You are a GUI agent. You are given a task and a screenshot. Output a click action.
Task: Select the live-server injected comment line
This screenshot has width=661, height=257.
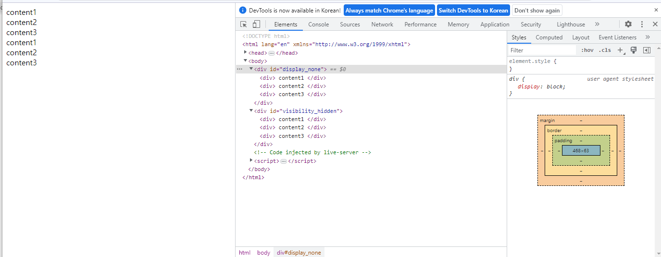click(312, 152)
